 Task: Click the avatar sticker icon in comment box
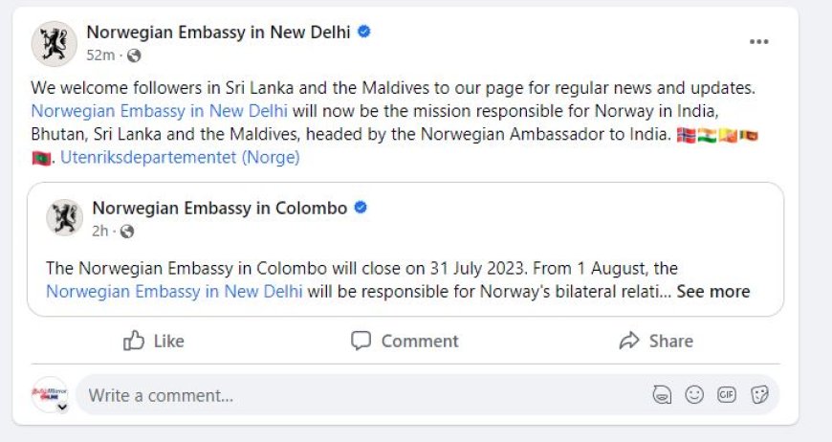tap(661, 394)
